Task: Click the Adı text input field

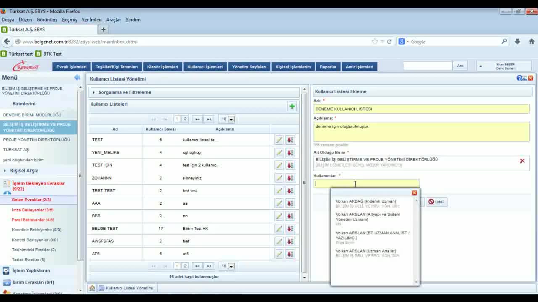Action: 421,109
